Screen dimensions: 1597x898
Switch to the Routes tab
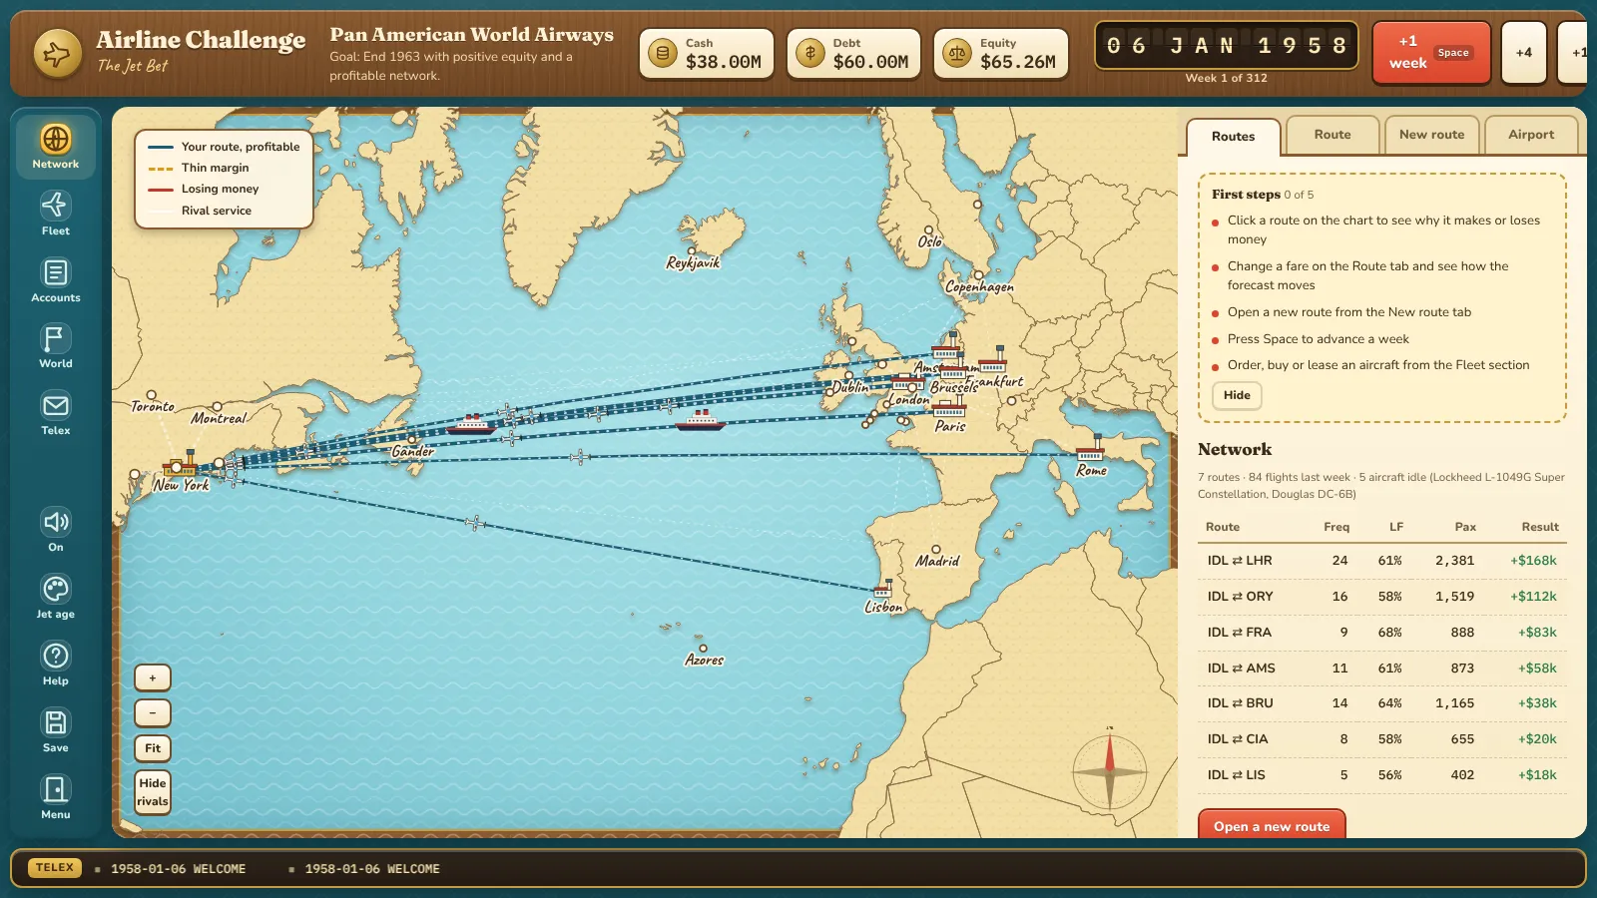click(x=1234, y=137)
